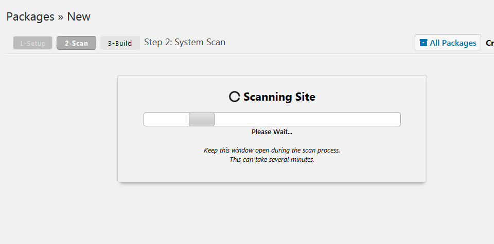Click the words 'All Packages' on the button

(453, 43)
